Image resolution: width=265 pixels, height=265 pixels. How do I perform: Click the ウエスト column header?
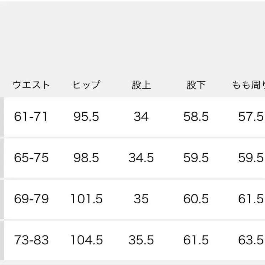coord(31,85)
